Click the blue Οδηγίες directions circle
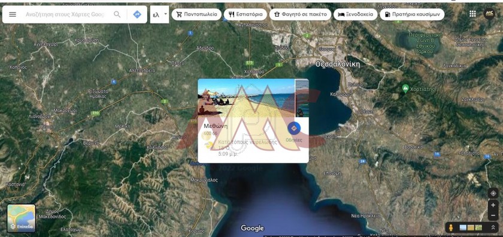The height and width of the screenshot is (237, 503). [293, 128]
